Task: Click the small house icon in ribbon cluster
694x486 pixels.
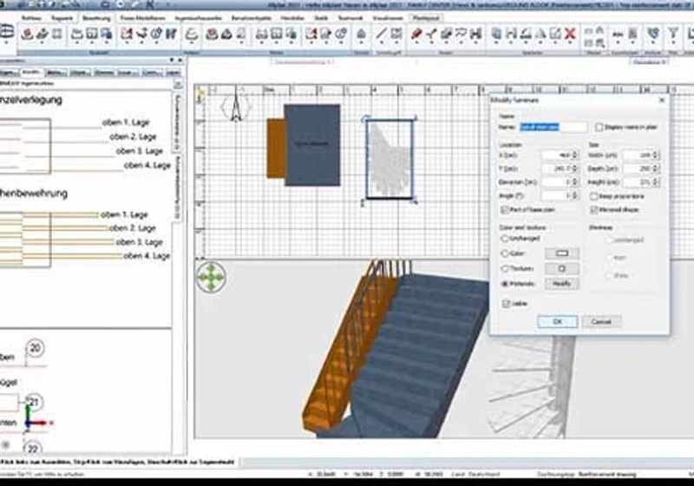Action: tap(599, 30)
